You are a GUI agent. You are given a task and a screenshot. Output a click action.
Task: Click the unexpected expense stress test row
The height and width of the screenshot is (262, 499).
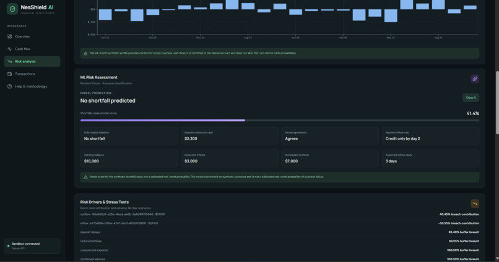click(x=280, y=250)
